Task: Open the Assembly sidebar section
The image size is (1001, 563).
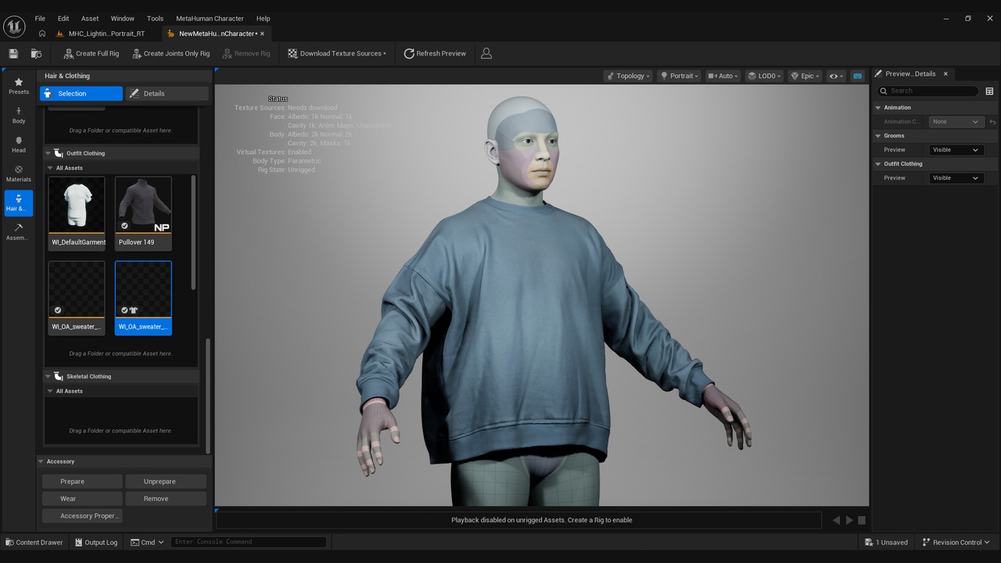Action: click(x=19, y=232)
